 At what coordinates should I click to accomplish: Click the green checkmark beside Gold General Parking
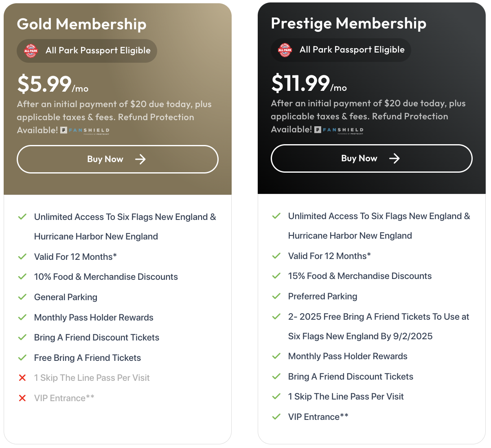click(22, 297)
